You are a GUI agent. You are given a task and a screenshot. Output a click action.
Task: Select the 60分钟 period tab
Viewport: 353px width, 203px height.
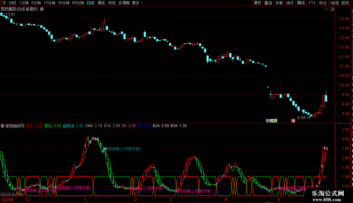[x=78, y=3]
